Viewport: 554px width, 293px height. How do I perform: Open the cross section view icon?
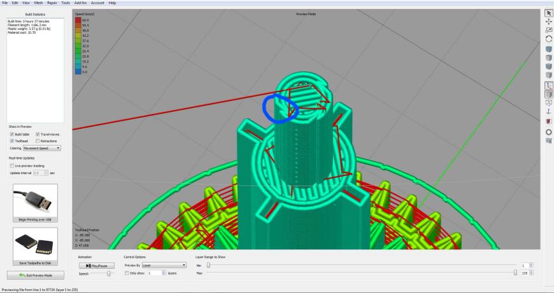548,121
